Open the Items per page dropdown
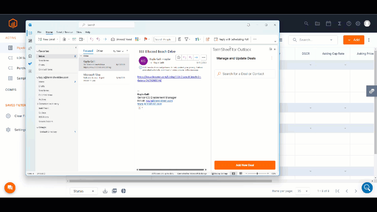The height and width of the screenshot is (212, 377). pos(303,191)
